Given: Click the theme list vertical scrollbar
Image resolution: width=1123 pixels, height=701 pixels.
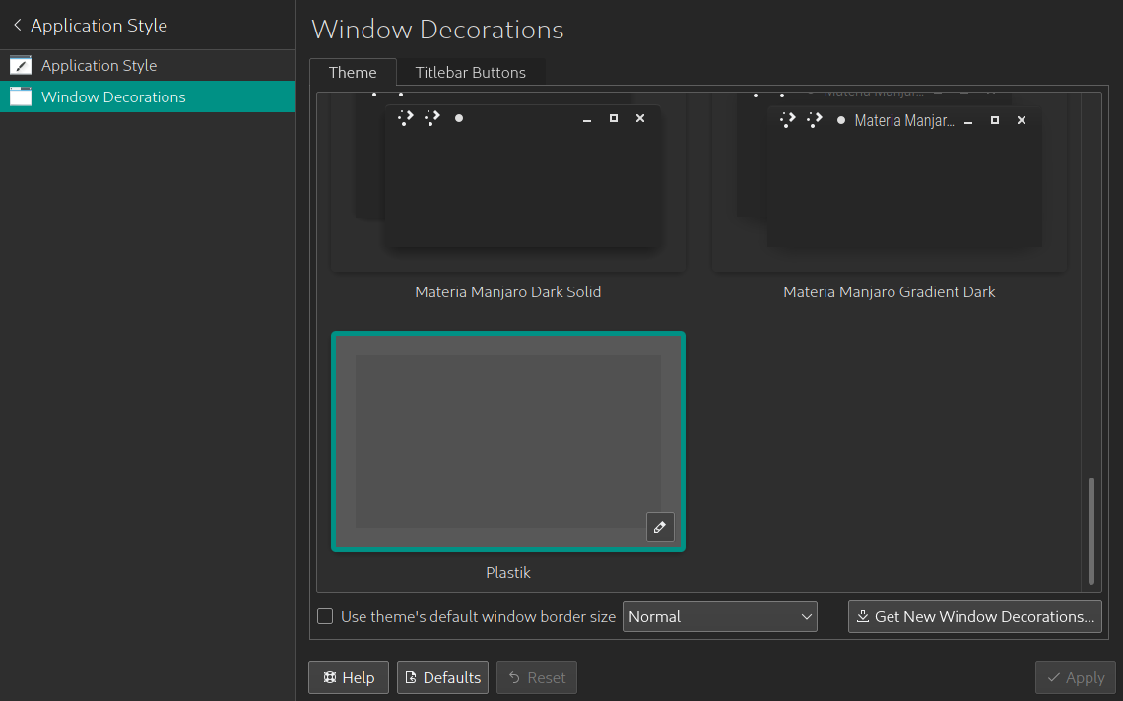Looking at the screenshot, I should coord(1091,531).
